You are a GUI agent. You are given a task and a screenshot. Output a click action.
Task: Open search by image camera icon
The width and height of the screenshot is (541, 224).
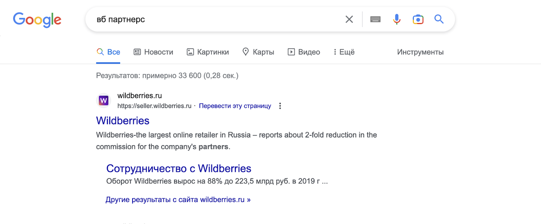point(418,19)
